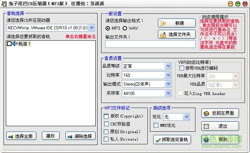Image resolution: width=250 pixels, height=153 pixels.
Task: Maximize the window with green button
Action: (238, 4)
